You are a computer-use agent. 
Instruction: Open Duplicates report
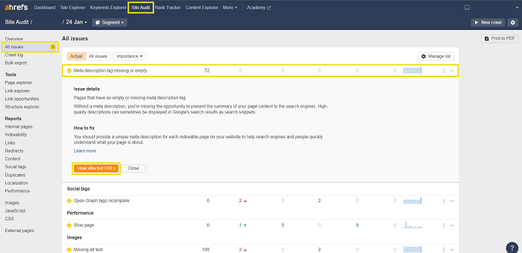tap(15, 175)
